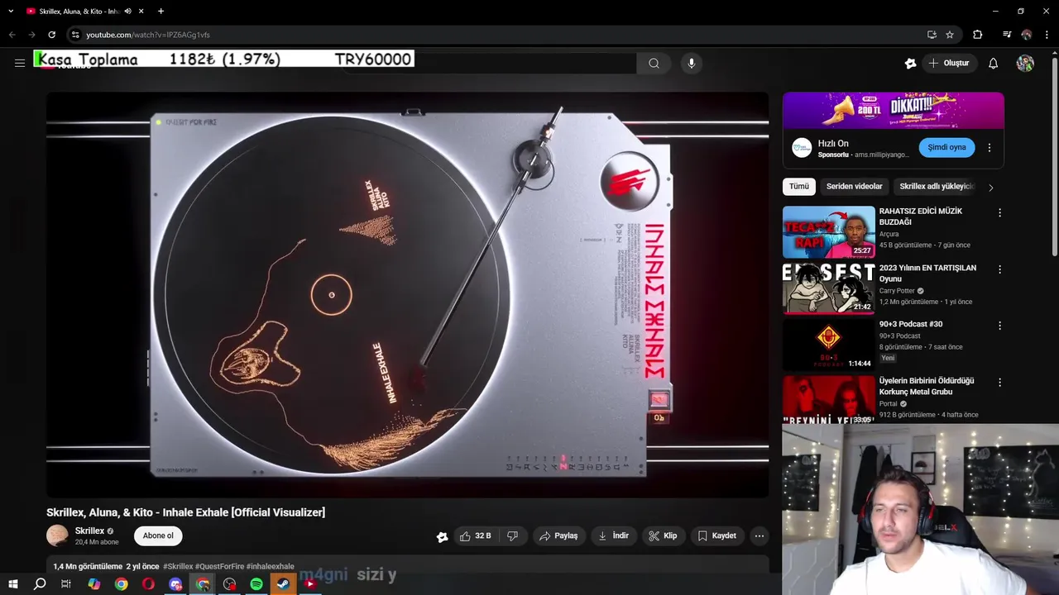
Task: Select the Seriden videolar chip
Action: tap(854, 187)
